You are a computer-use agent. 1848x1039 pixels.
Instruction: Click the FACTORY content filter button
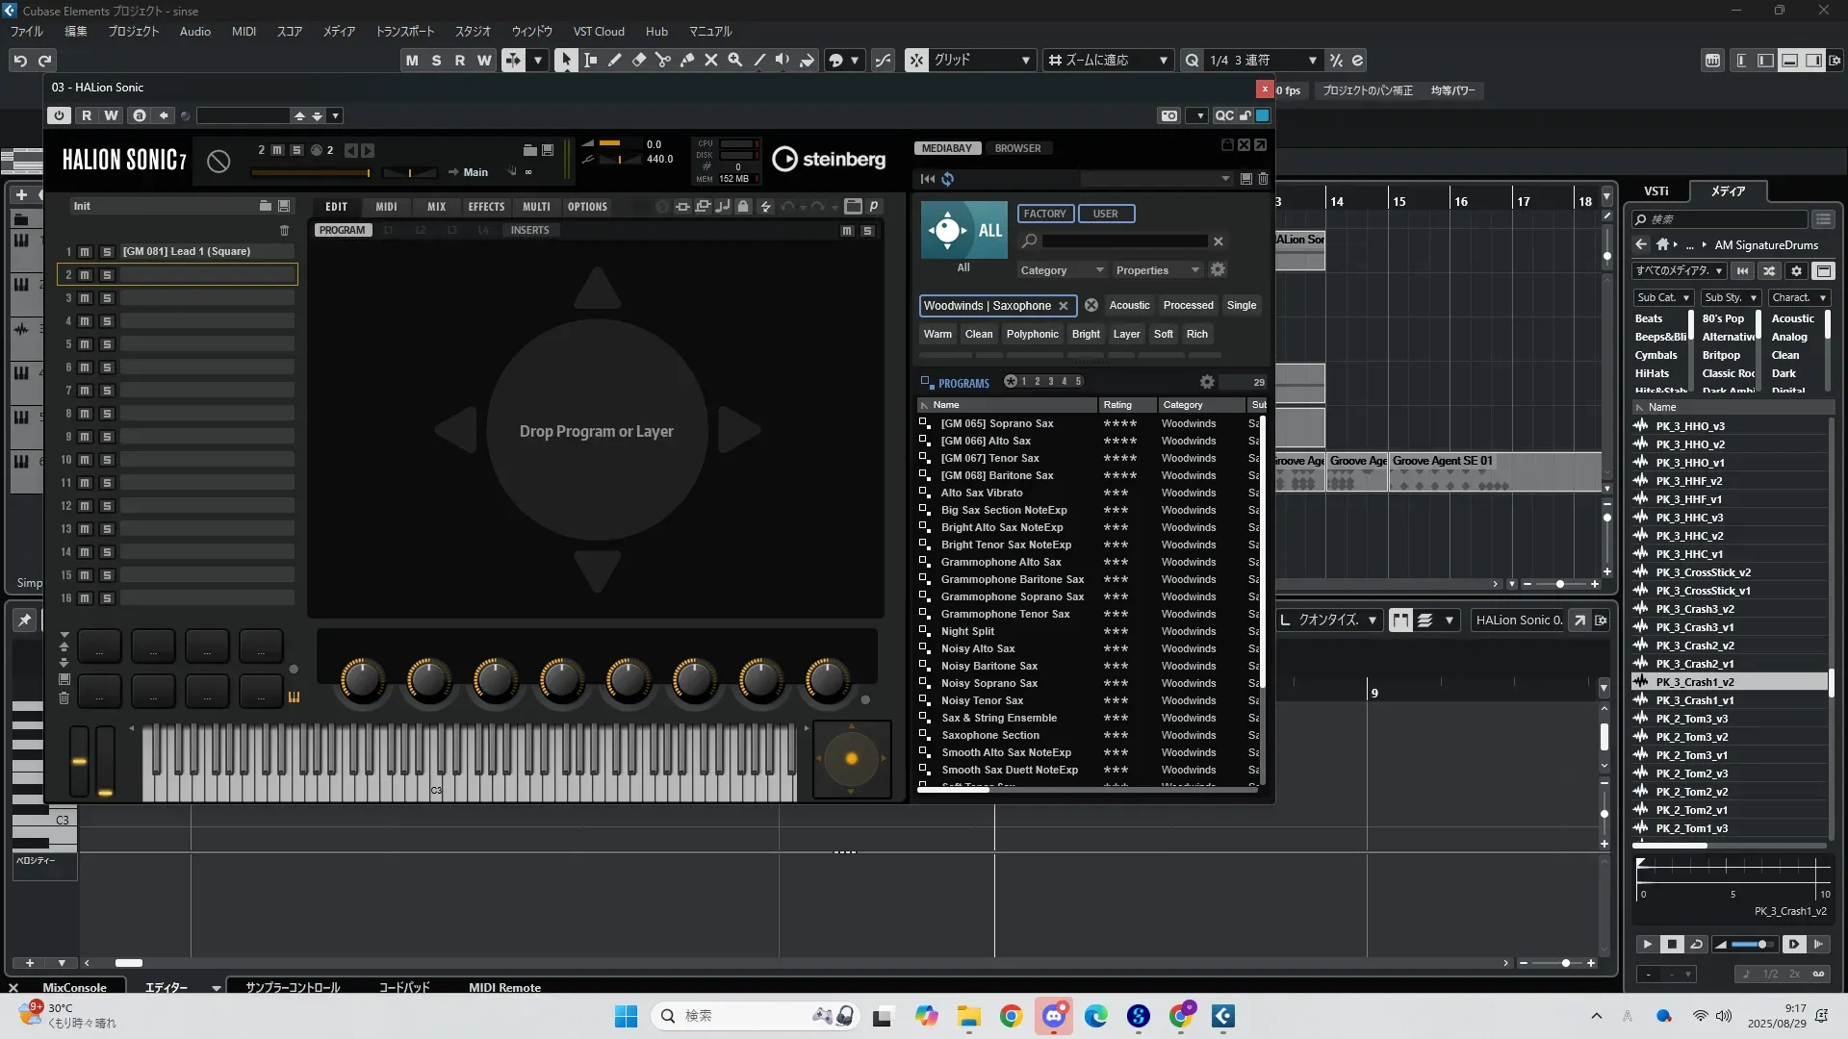click(x=1044, y=214)
